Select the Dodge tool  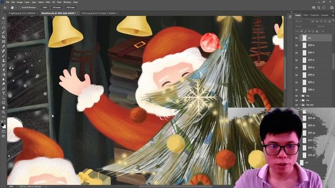(x=4, y=84)
